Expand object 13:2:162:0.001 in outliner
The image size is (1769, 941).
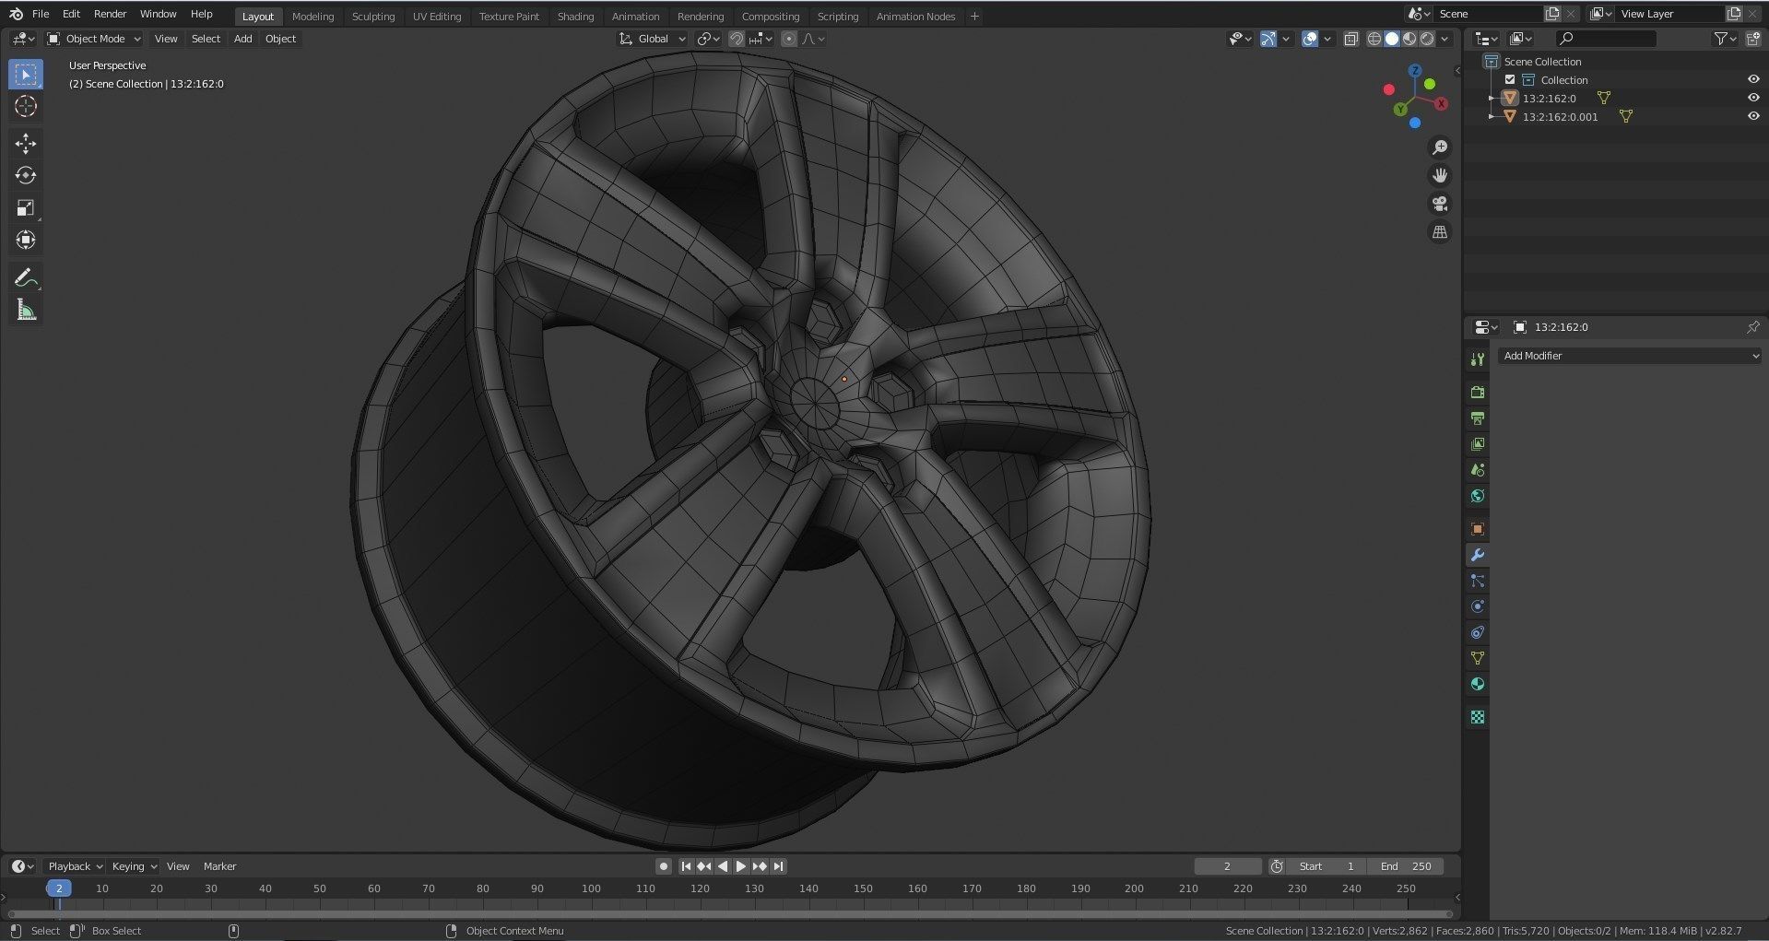point(1492,116)
